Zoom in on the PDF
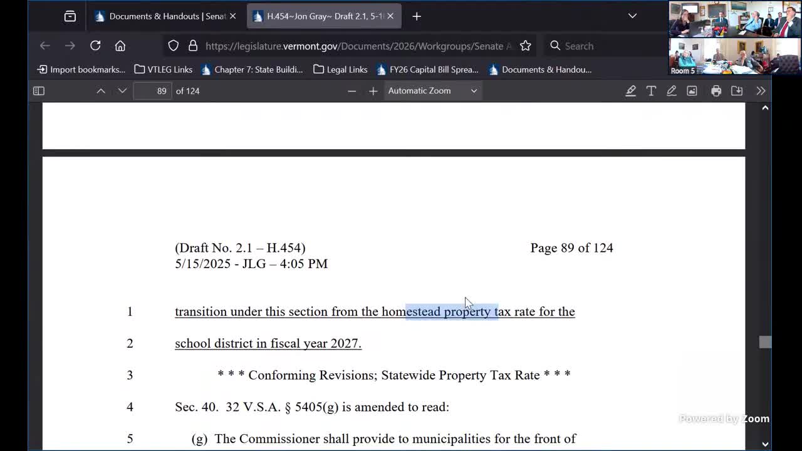This screenshot has width=802, height=451. coord(373,91)
